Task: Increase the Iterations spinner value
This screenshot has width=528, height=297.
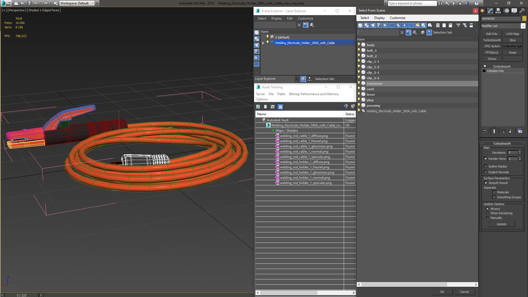Action: point(520,152)
